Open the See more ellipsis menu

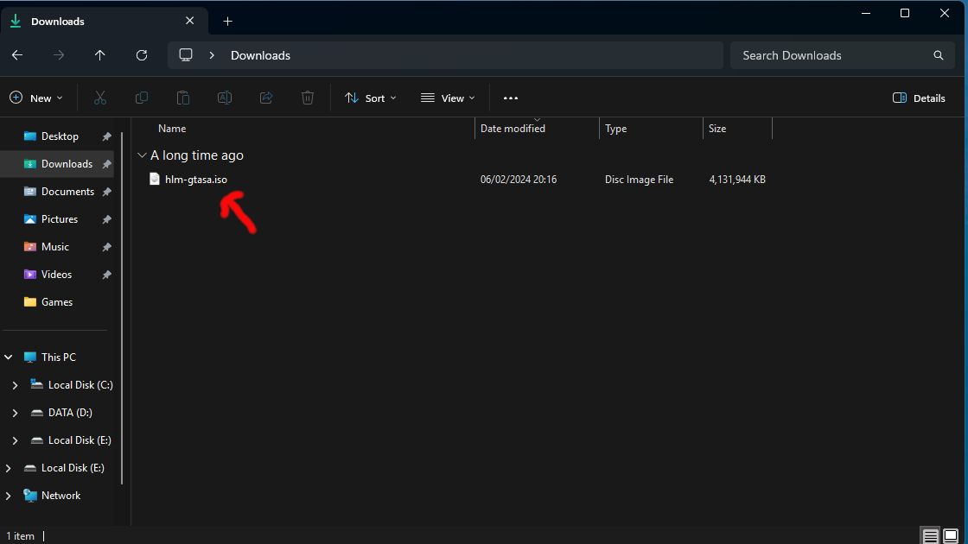click(511, 98)
